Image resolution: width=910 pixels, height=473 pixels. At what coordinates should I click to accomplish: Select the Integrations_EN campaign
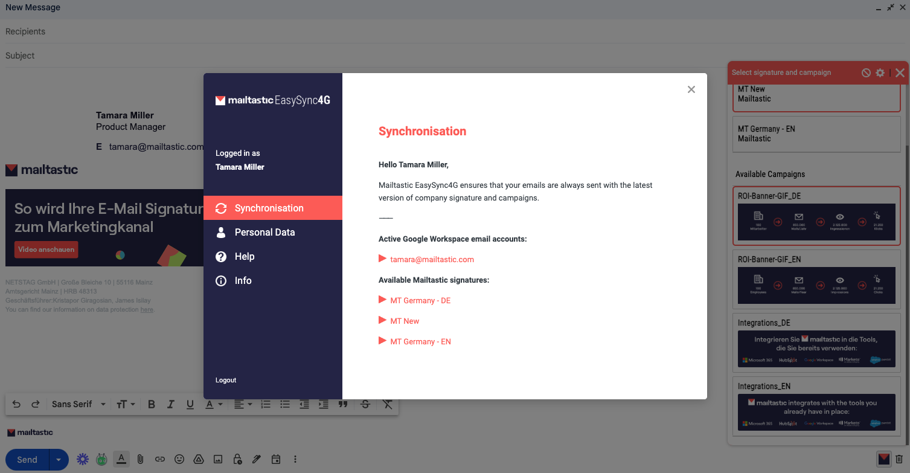click(816, 406)
